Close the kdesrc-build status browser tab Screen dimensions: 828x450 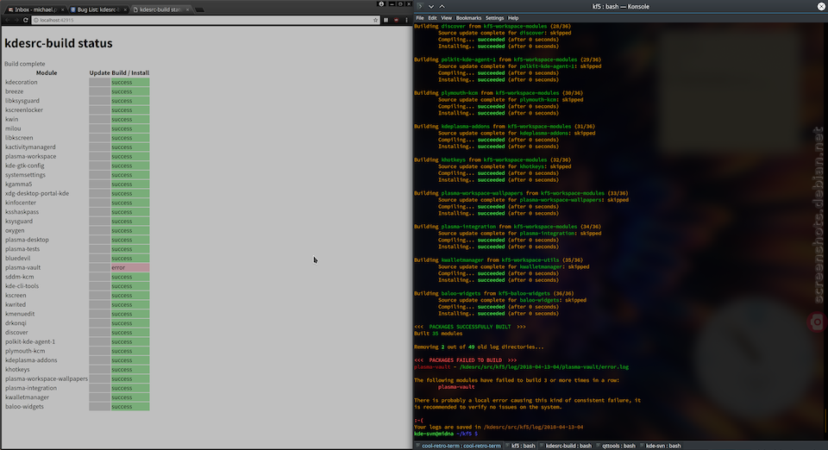[187, 9]
